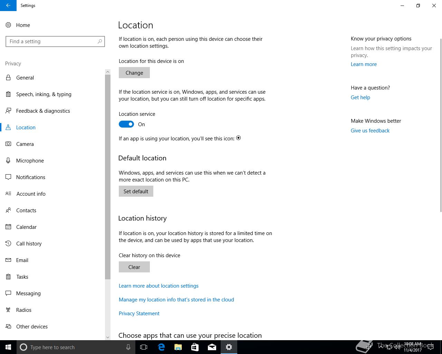The width and height of the screenshot is (442, 354).
Task: Click the Camera icon in sidebar
Action: (8, 144)
